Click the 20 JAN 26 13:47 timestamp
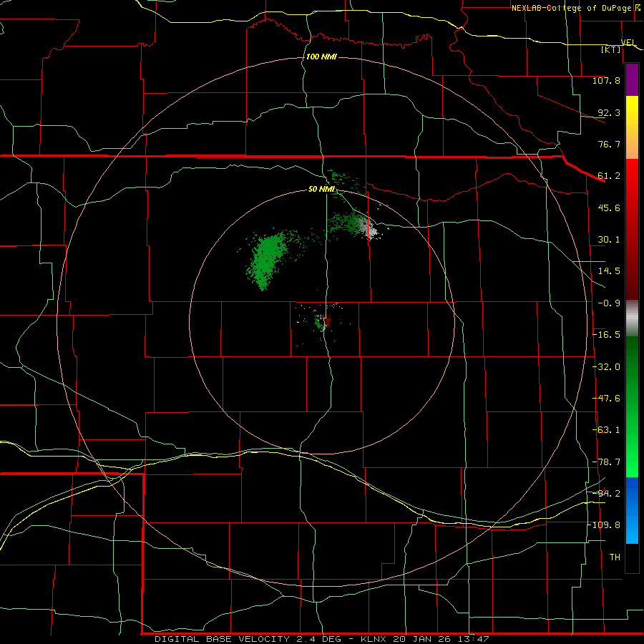644x644 pixels. click(x=441, y=639)
